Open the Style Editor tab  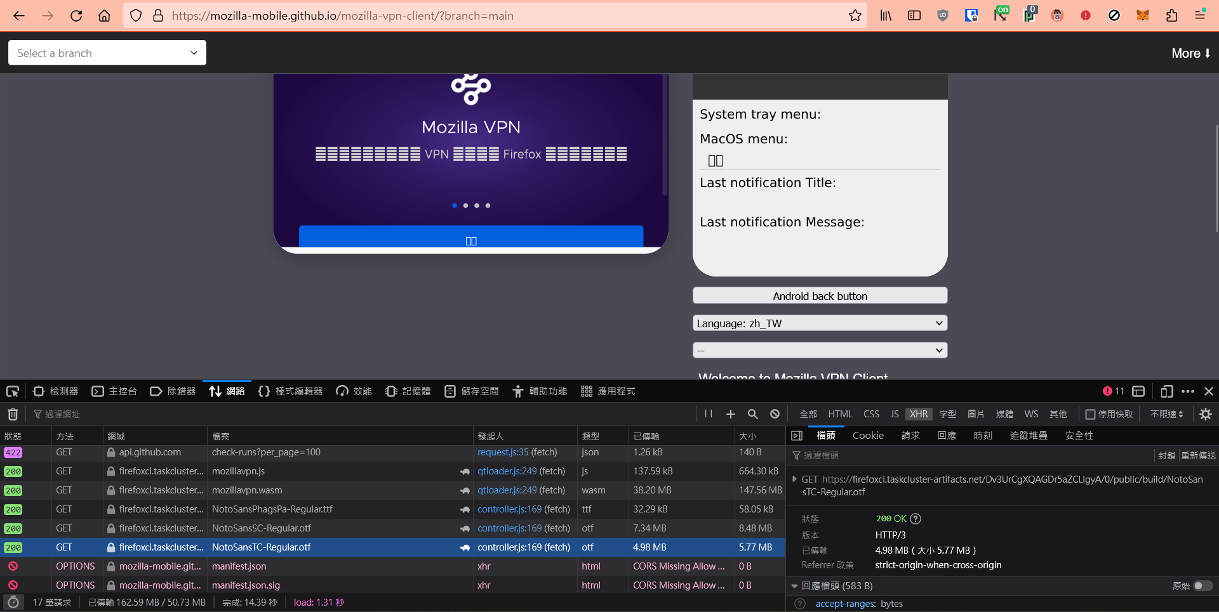point(291,391)
